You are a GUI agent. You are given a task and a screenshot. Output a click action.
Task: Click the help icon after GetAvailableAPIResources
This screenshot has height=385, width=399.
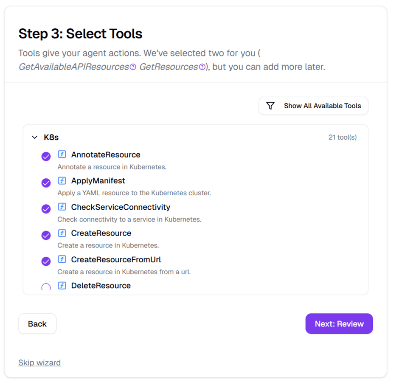[133, 67]
